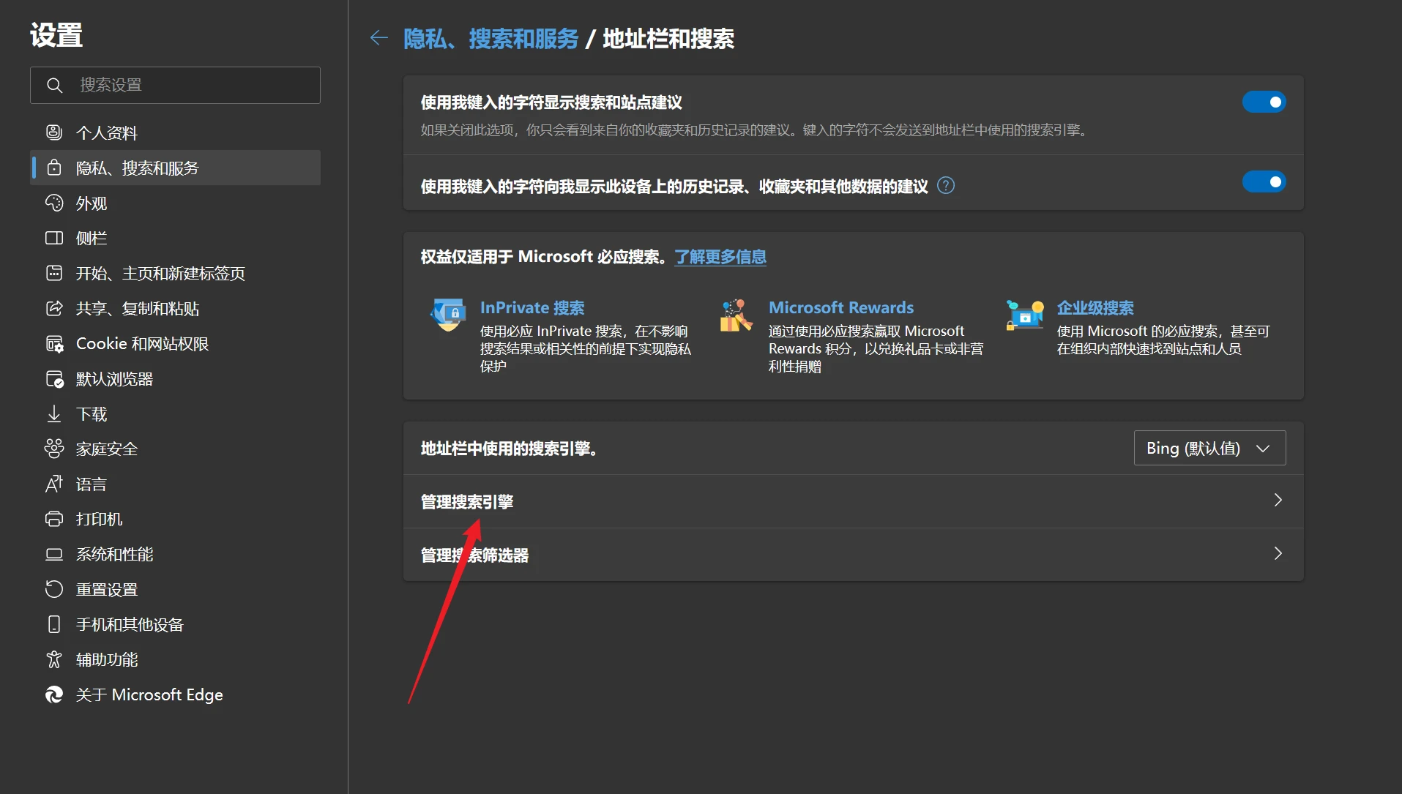Click the 侧栏 panel icon
The height and width of the screenshot is (794, 1402).
point(54,238)
